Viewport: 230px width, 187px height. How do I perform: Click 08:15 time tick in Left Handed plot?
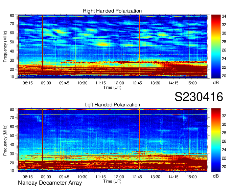pos(28,177)
